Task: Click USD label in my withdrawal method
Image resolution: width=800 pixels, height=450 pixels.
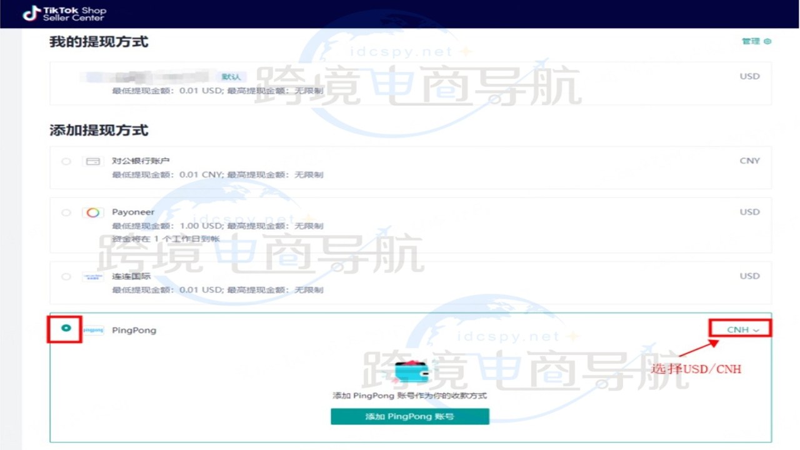Action: pos(749,76)
